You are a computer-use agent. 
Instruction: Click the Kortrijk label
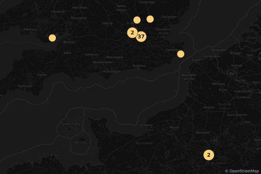pyautogui.click(x=237, y=66)
